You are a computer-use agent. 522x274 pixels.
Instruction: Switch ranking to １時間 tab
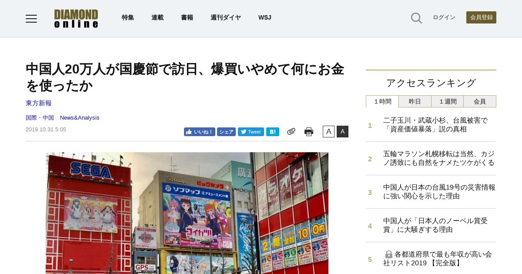point(382,101)
